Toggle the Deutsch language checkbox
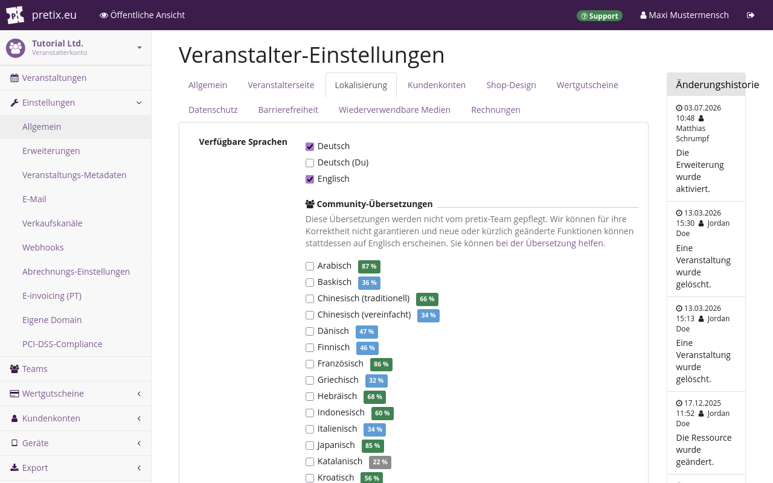 310,146
